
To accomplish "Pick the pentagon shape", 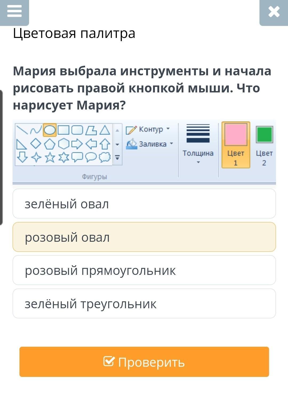I will pyautogui.click(x=50, y=144).
